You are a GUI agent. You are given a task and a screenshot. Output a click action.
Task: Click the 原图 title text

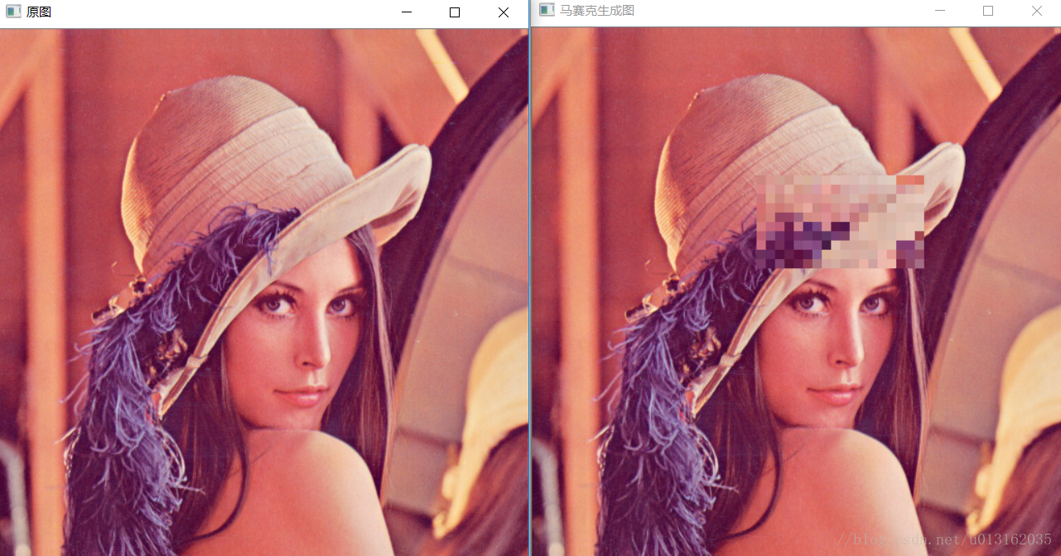[x=39, y=12]
